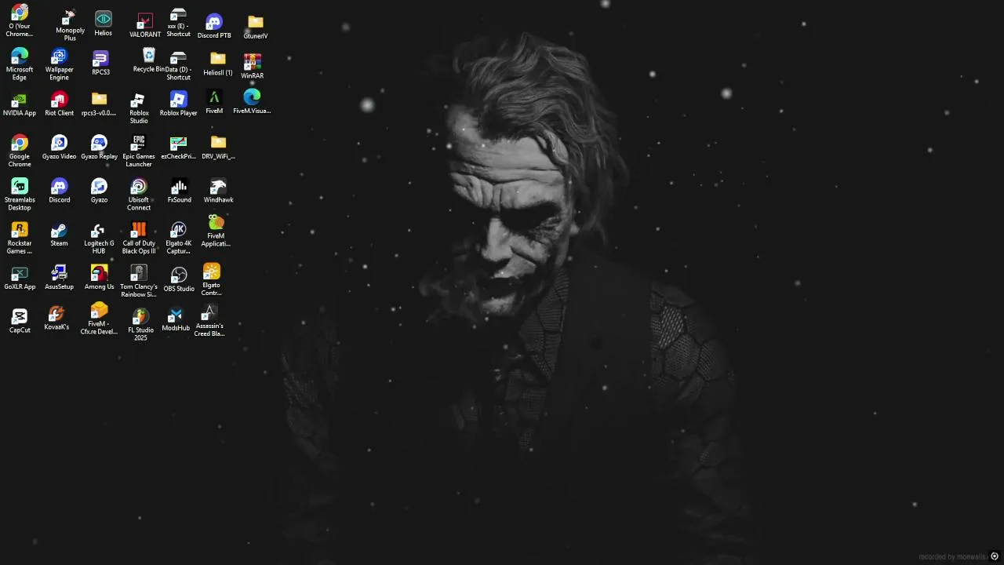The image size is (1004, 565).
Task: Click the Rockstar Games launcher shortcut
Action: click(20, 238)
